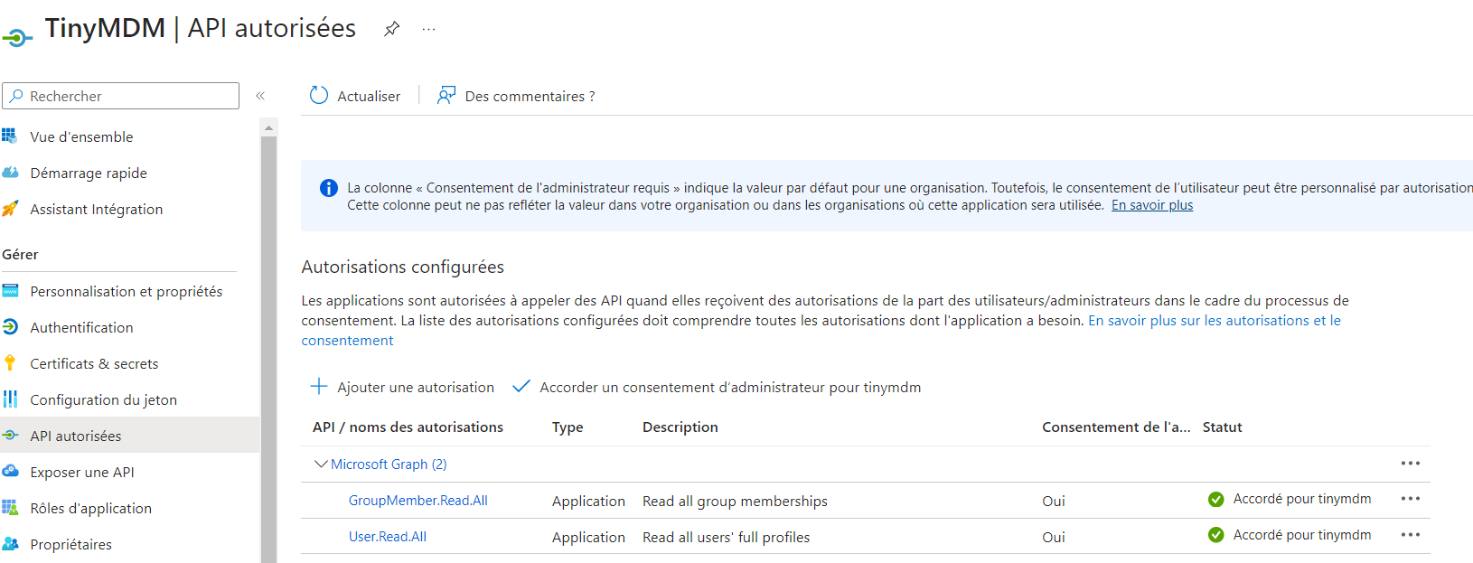Click the Assistant Intégration rocket icon

point(10,209)
